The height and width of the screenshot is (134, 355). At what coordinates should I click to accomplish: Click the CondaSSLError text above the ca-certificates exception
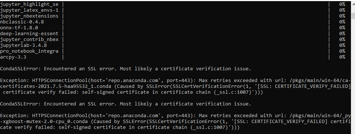(x=20, y=69)
